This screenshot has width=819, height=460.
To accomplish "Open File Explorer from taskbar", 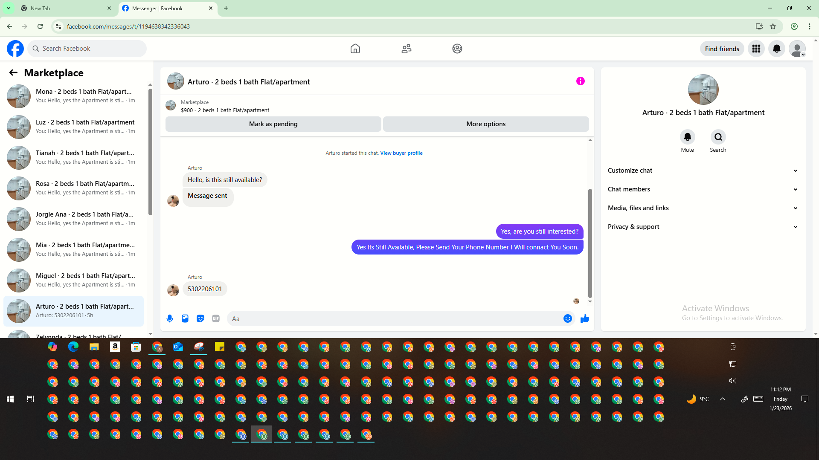I will 94,347.
